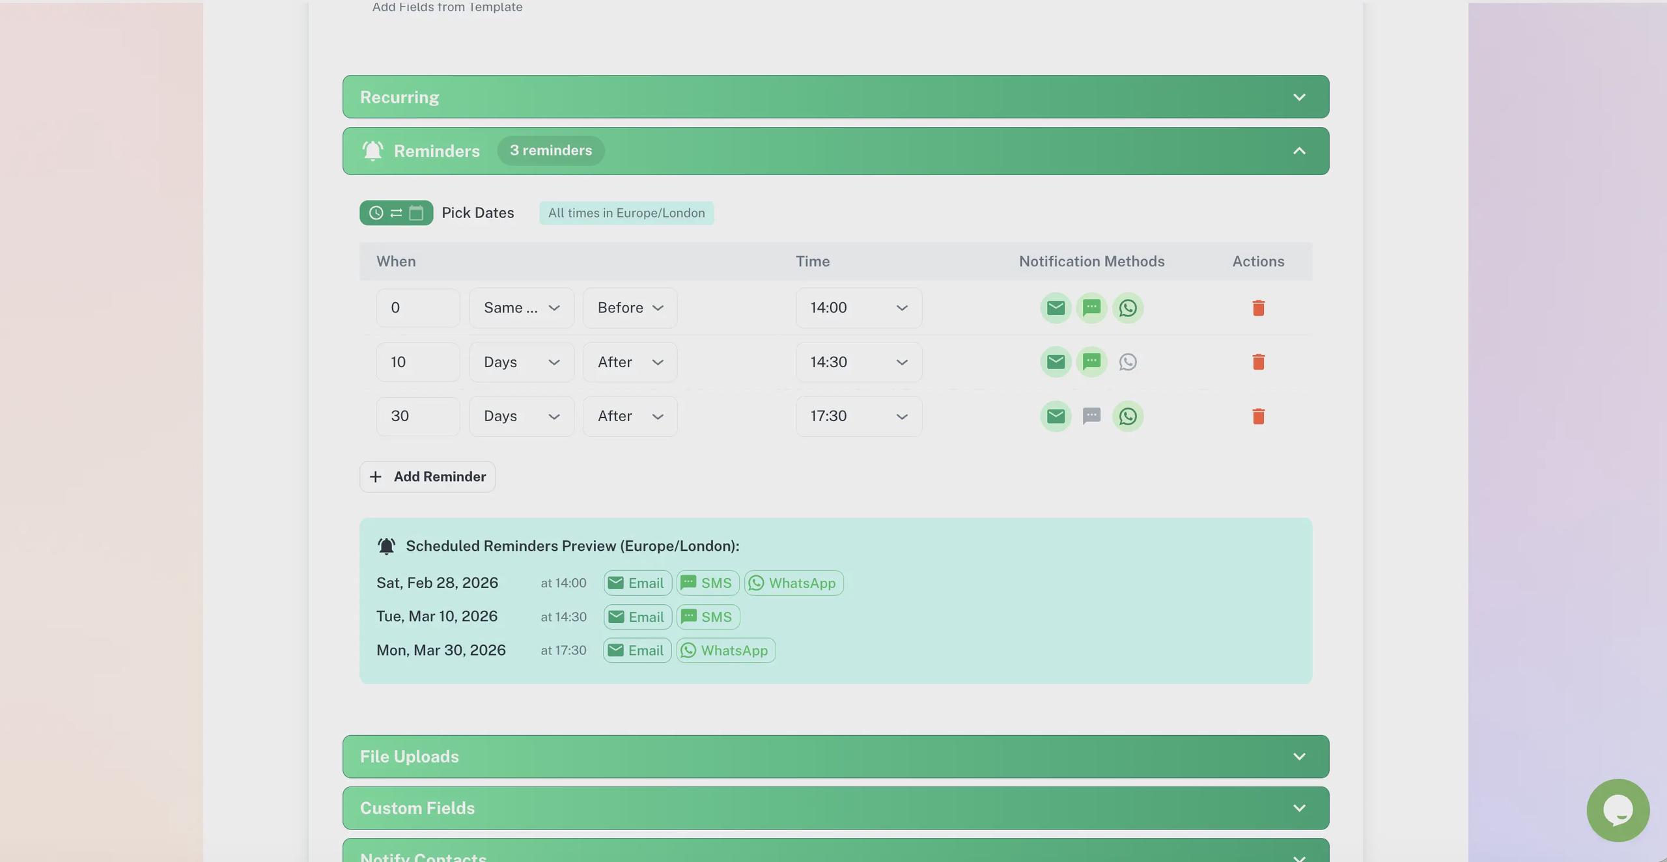The width and height of the screenshot is (1667, 862).
Task: Click the input field showing 10
Action: pos(417,362)
